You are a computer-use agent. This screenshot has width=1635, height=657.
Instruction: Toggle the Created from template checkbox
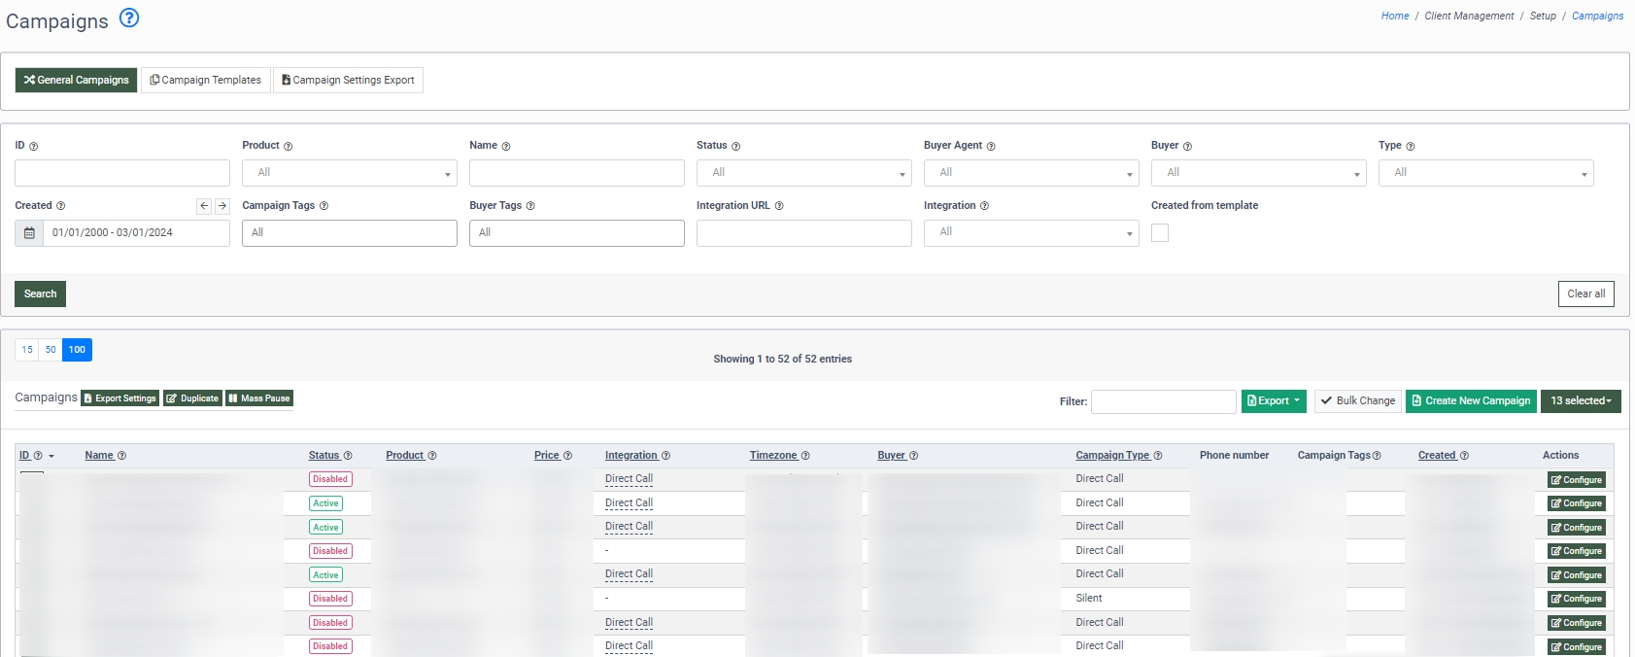pyautogui.click(x=1160, y=233)
